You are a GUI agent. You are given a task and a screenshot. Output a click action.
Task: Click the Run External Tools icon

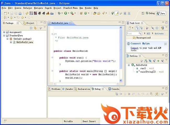[x=72, y=13]
